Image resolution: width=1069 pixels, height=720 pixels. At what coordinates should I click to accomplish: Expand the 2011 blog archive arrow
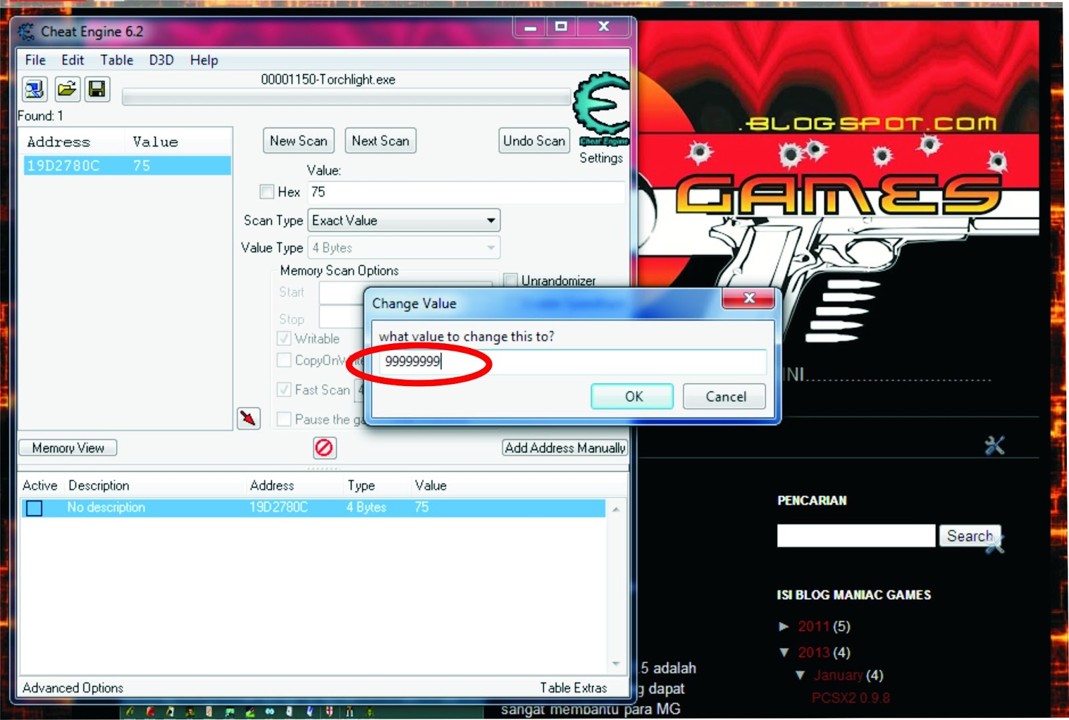click(x=784, y=626)
